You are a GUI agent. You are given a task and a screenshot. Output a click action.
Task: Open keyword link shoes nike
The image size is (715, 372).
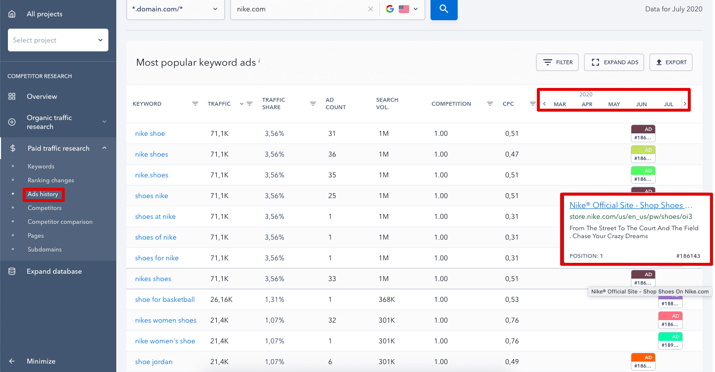[151, 196]
